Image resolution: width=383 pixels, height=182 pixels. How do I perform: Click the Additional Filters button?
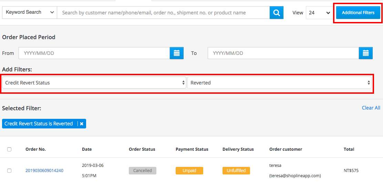pyautogui.click(x=358, y=13)
